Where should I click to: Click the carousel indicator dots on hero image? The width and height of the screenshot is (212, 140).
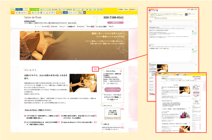[x=76, y=59]
